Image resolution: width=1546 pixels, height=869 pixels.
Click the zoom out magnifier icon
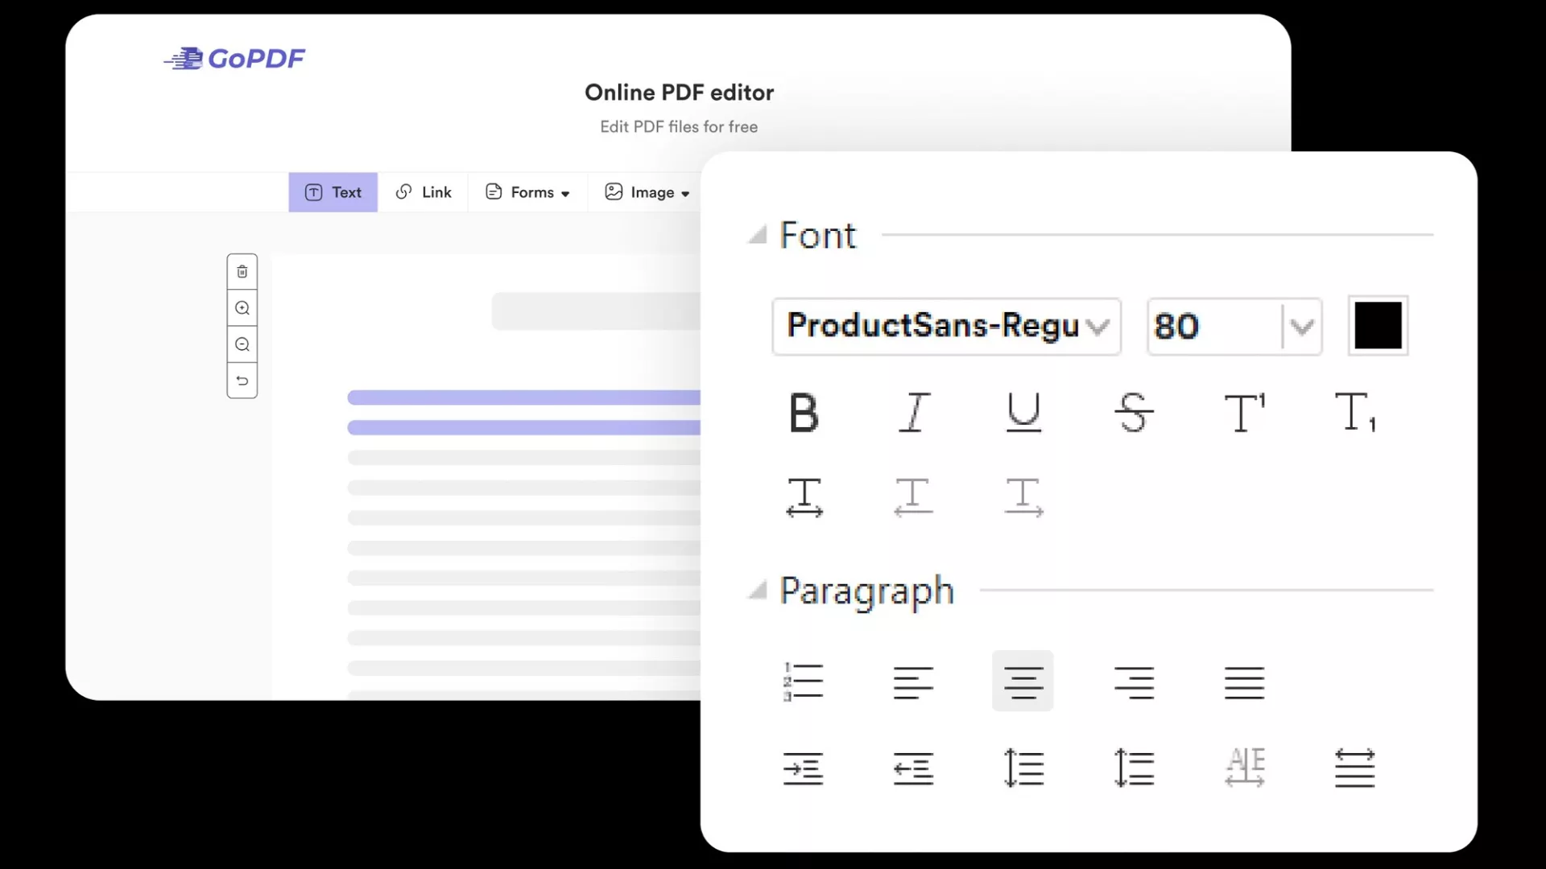(242, 345)
